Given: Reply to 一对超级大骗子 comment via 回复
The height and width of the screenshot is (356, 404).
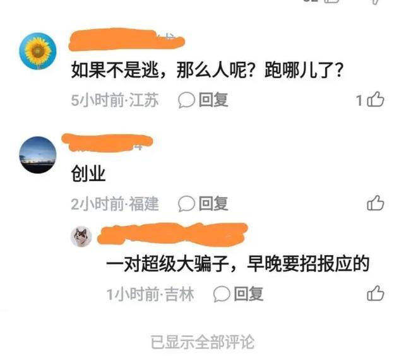Looking at the screenshot, I should (x=249, y=294).
